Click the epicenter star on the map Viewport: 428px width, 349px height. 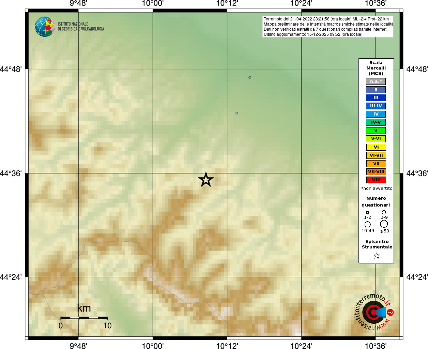point(206,179)
